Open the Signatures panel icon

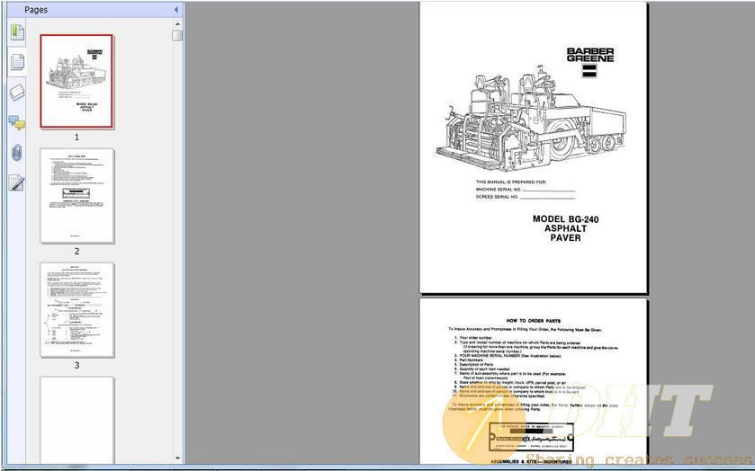point(16,182)
